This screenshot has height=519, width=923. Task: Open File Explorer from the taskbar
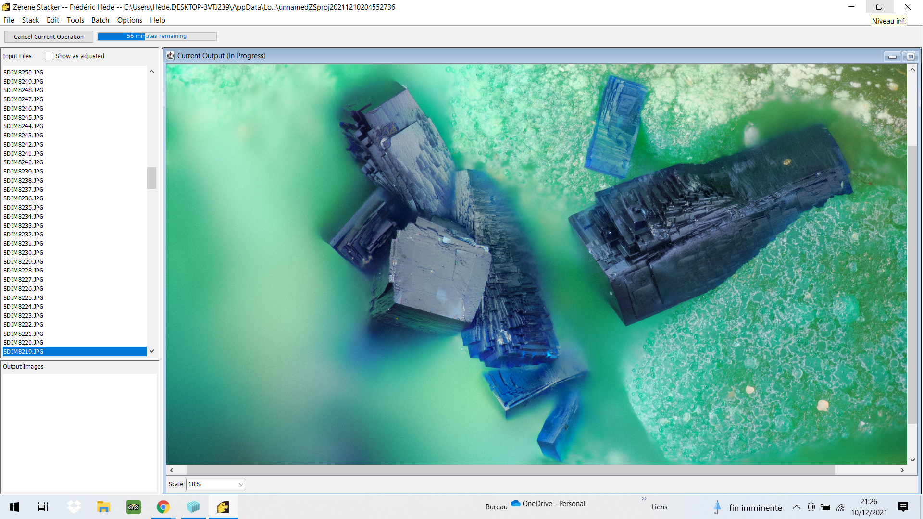coord(103,507)
